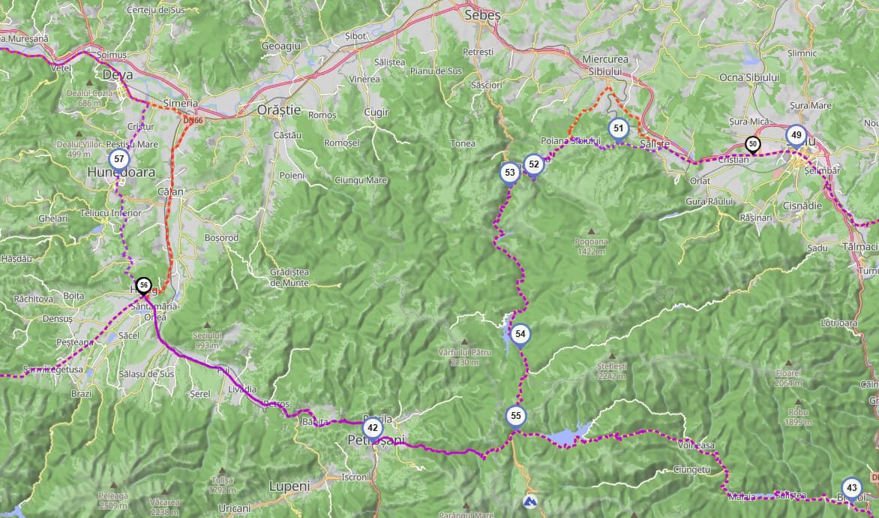
Task: Click the Pogoana 1422 m peak label
Action: tap(591, 247)
